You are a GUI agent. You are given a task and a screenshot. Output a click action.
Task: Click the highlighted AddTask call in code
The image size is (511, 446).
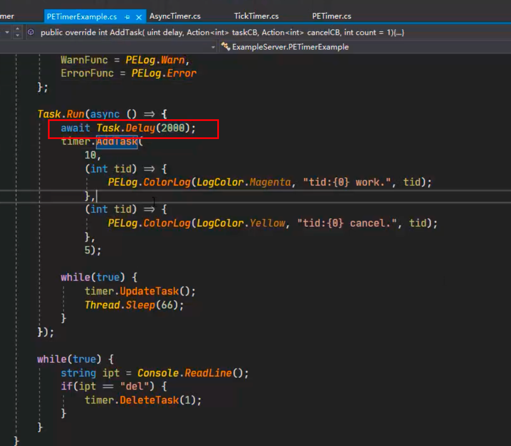pos(117,142)
